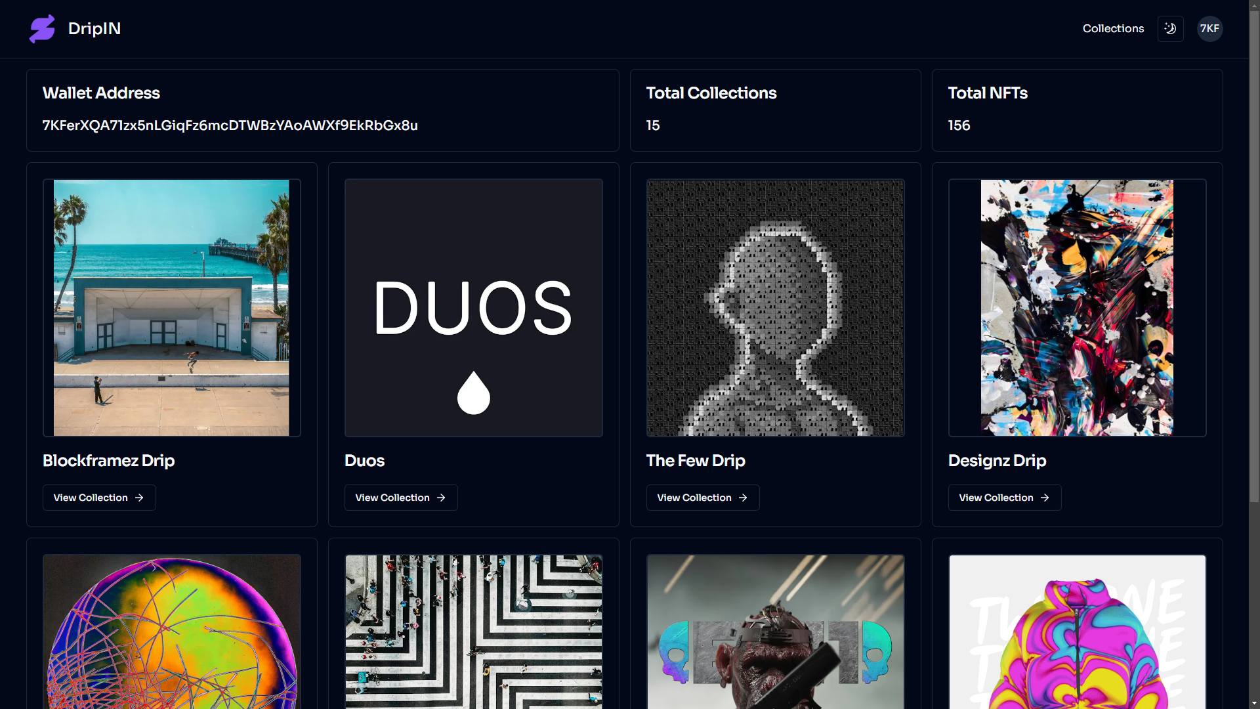
Task: Click arrow icon on Designz Drip button
Action: 1045,498
